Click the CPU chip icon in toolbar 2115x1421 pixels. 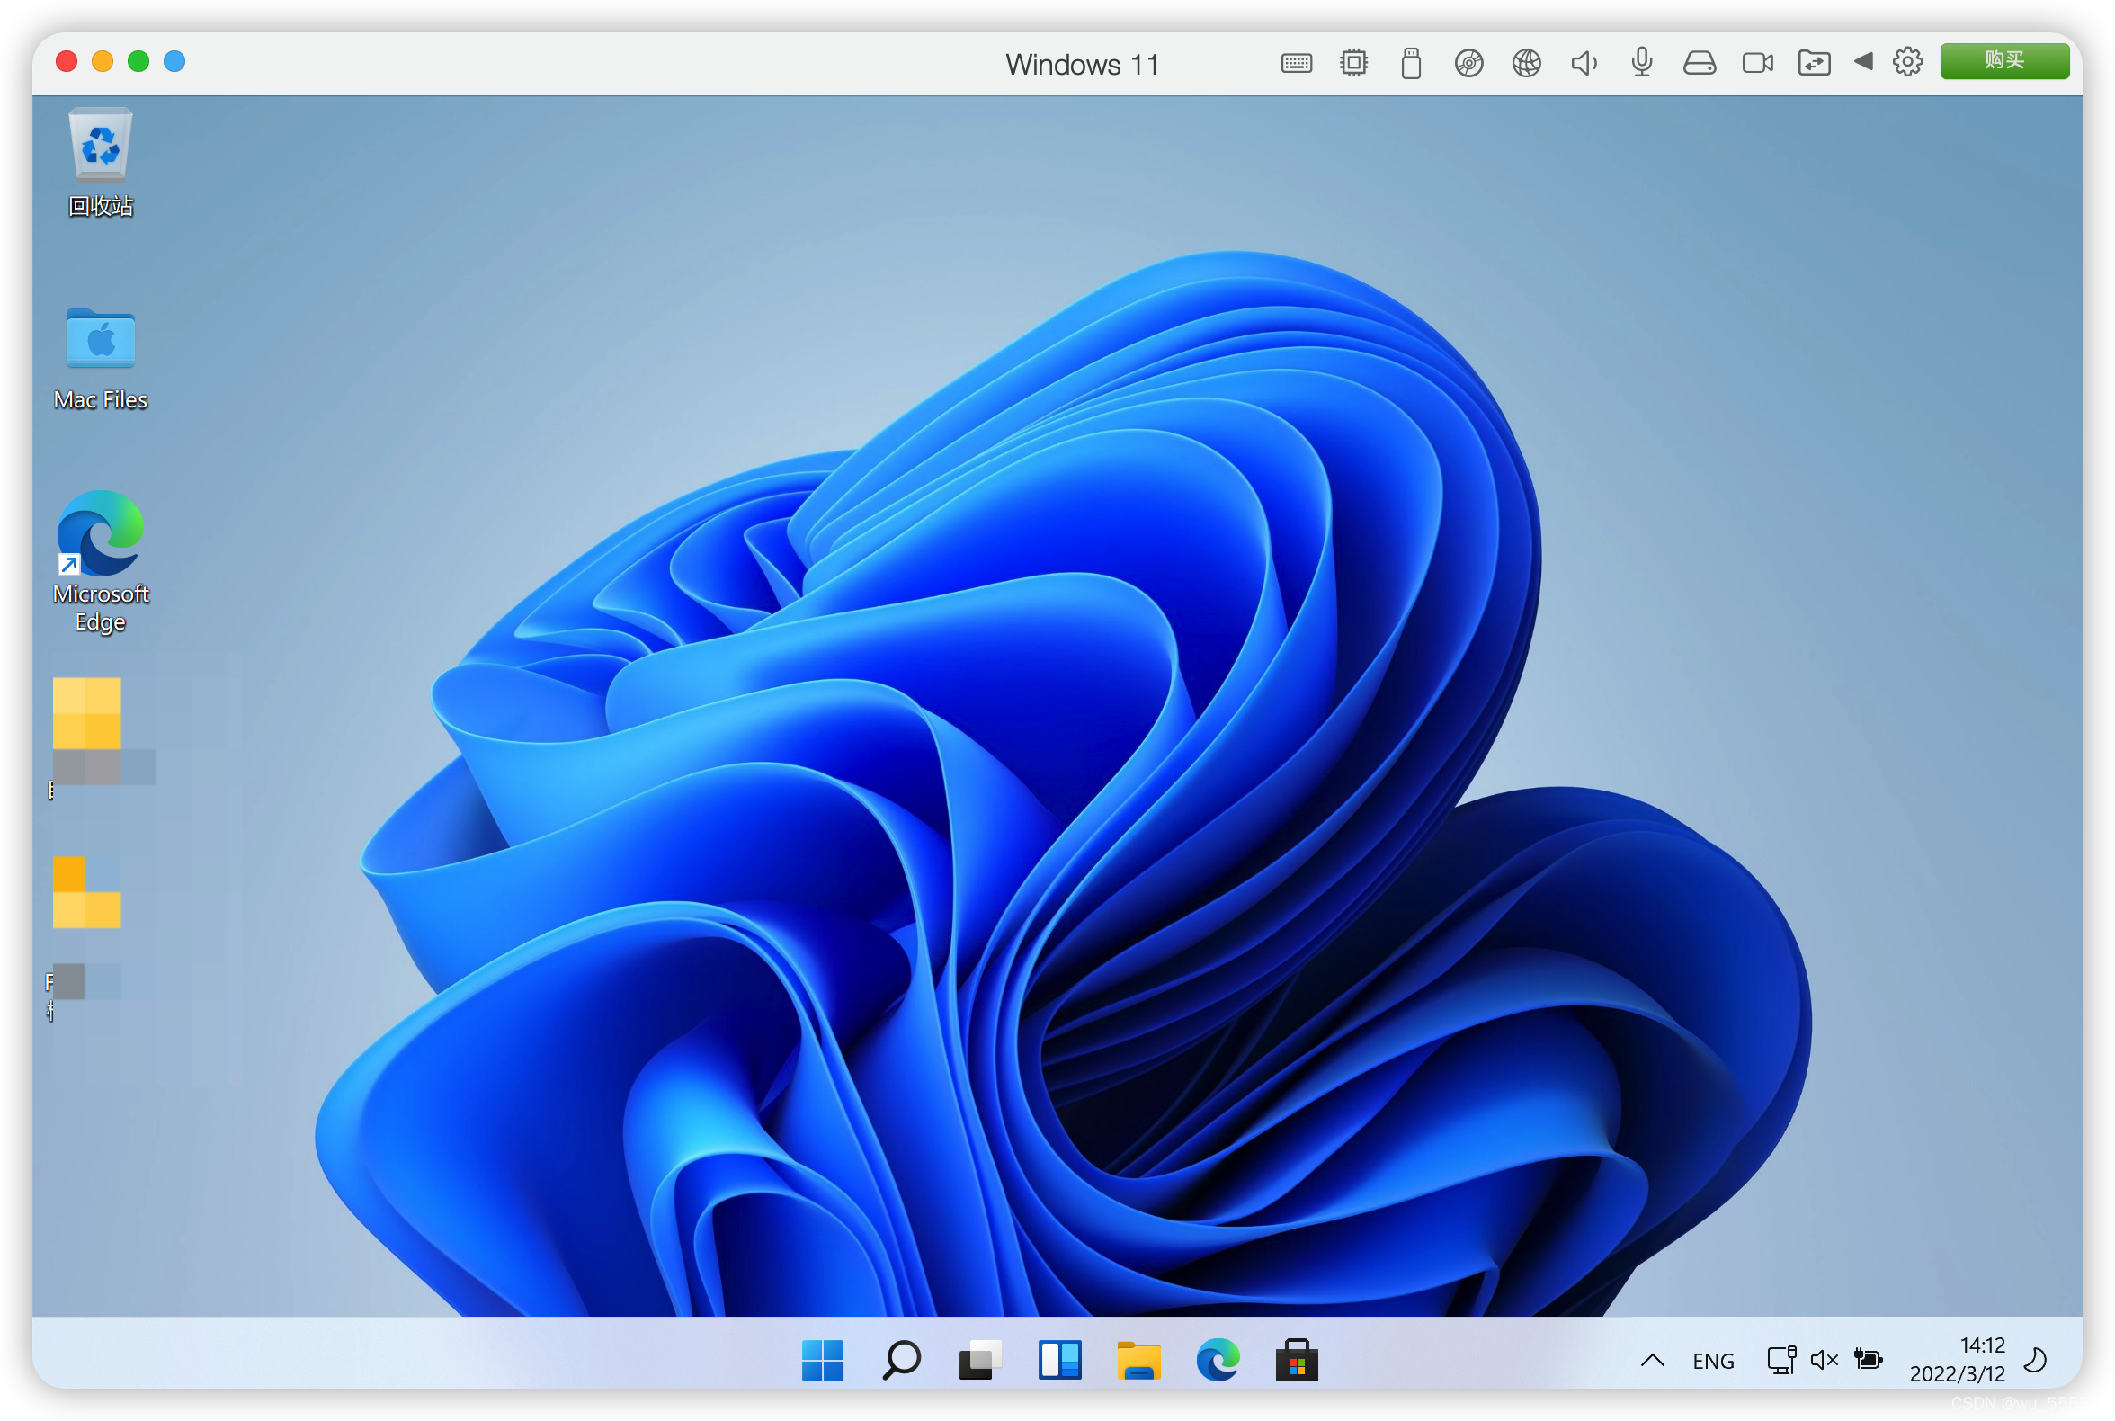tap(1353, 63)
